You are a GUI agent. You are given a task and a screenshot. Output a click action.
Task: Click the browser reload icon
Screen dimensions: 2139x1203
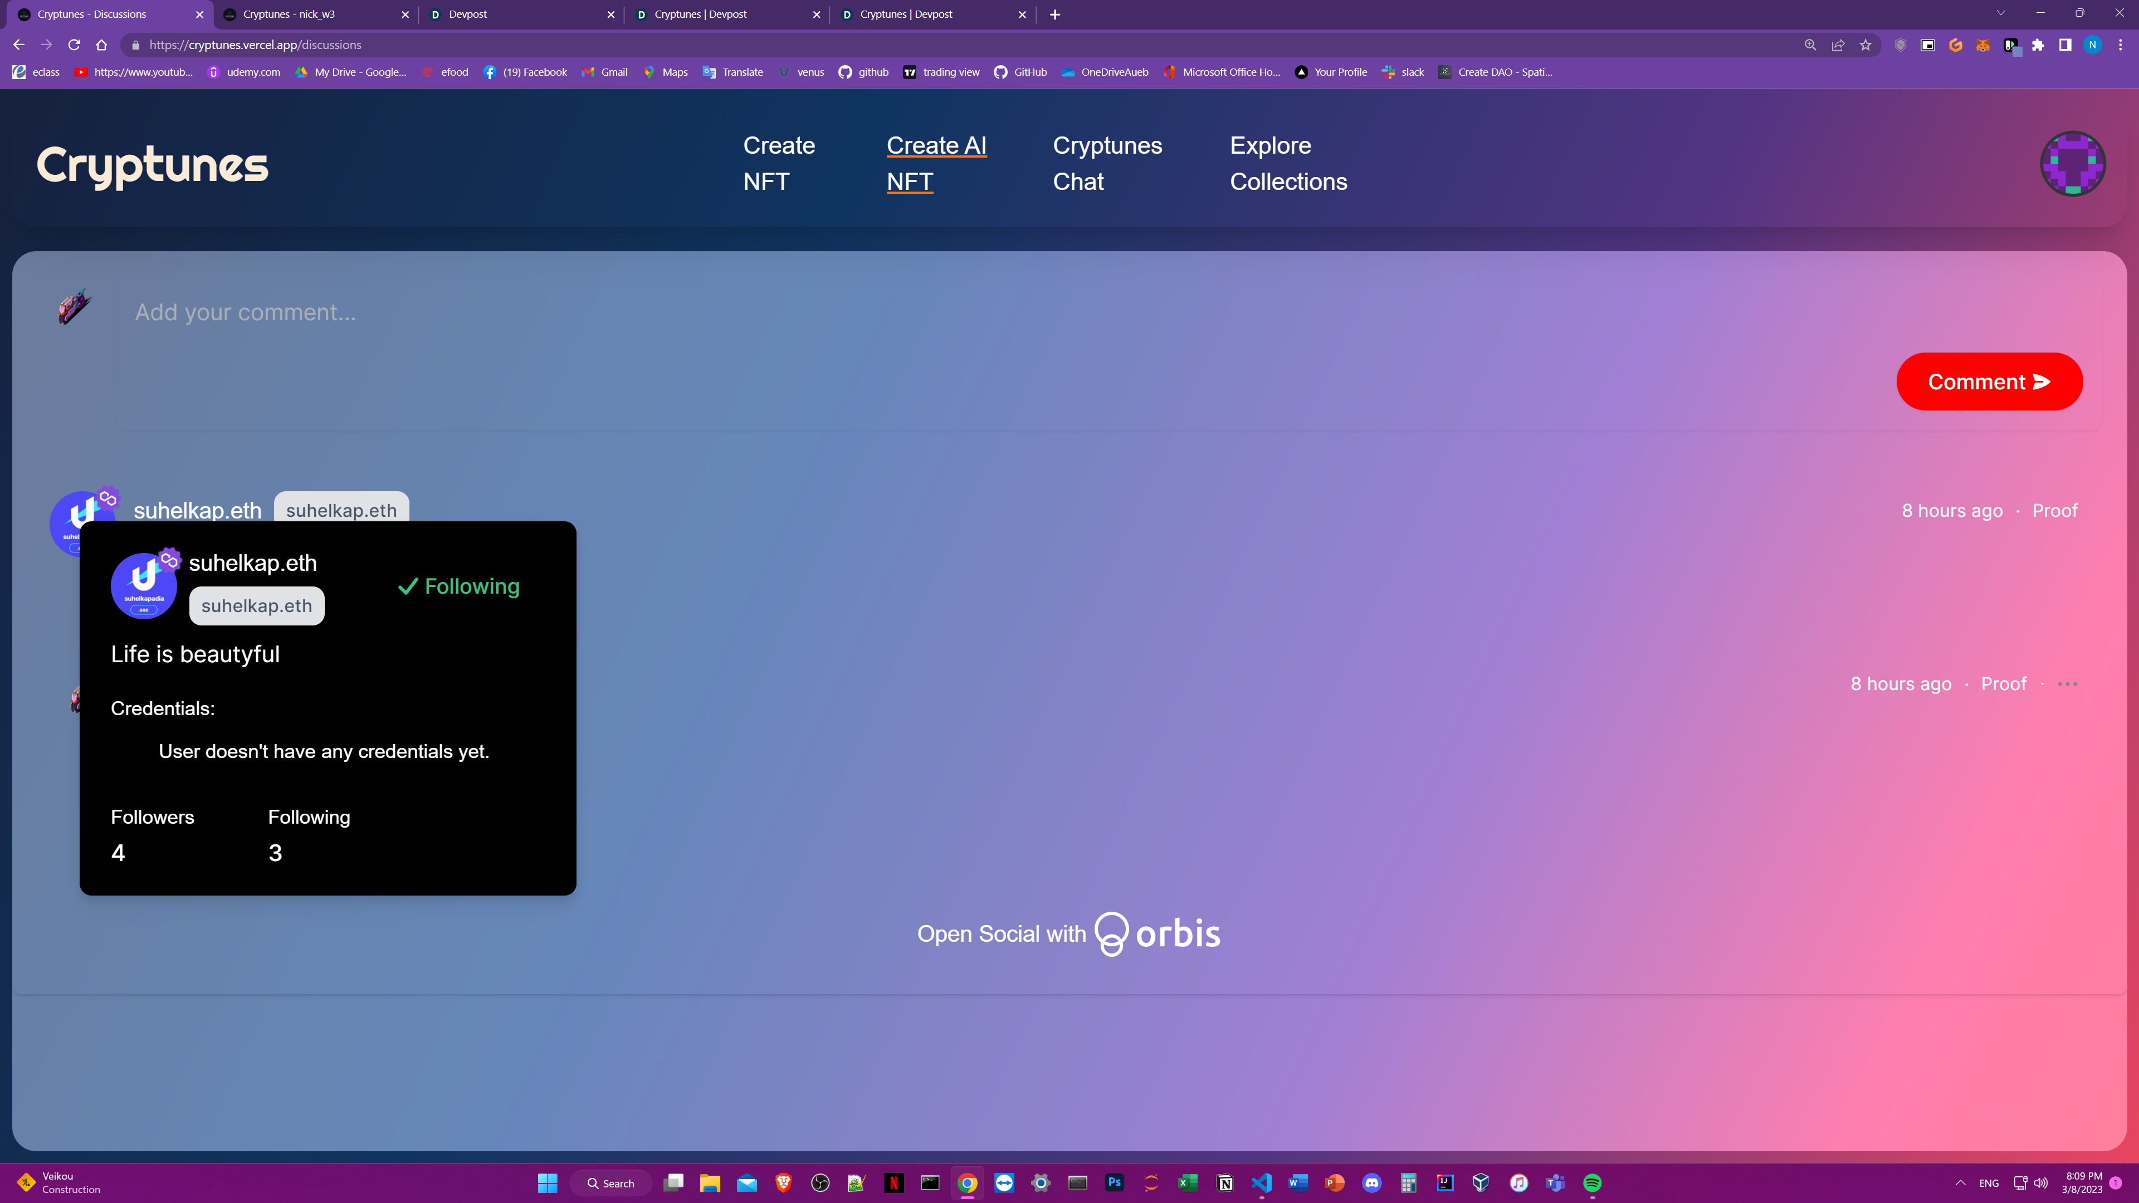[x=74, y=45]
